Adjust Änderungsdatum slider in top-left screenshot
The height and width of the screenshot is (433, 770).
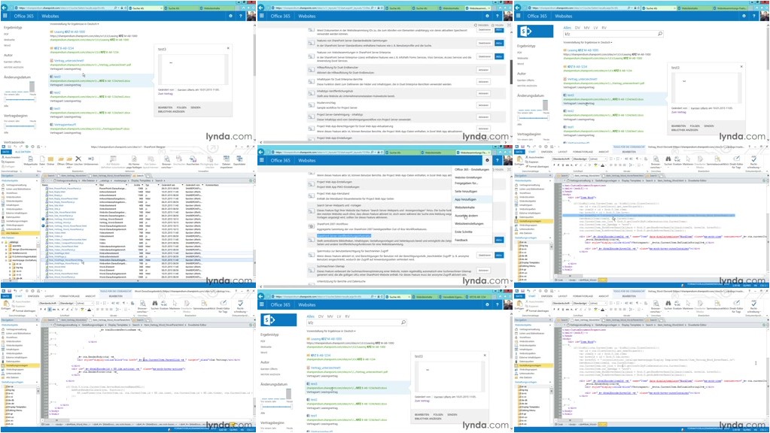coord(20,99)
